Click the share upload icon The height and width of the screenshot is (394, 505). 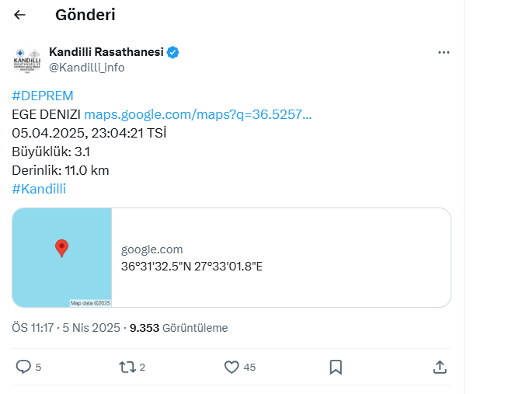tap(440, 367)
